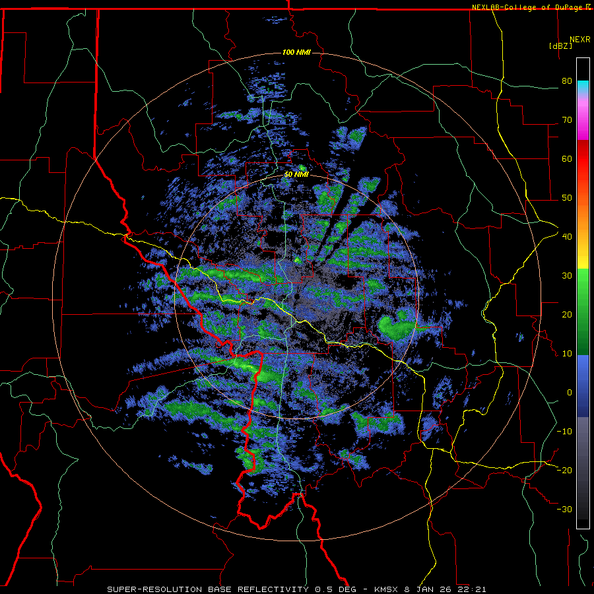Click the 20 dBZ scale value

point(567,315)
